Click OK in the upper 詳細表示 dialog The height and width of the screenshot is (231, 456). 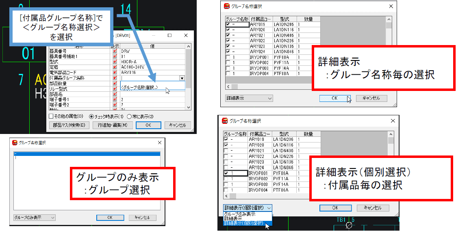point(335,98)
